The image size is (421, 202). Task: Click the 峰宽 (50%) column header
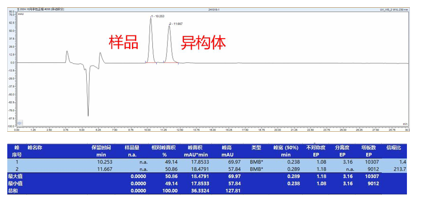286,147
